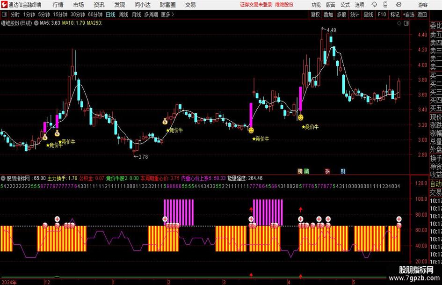Click the diamond icon at chart top right
Image resolution: width=442 pixels, height=285 pixels.
(x=399, y=23)
